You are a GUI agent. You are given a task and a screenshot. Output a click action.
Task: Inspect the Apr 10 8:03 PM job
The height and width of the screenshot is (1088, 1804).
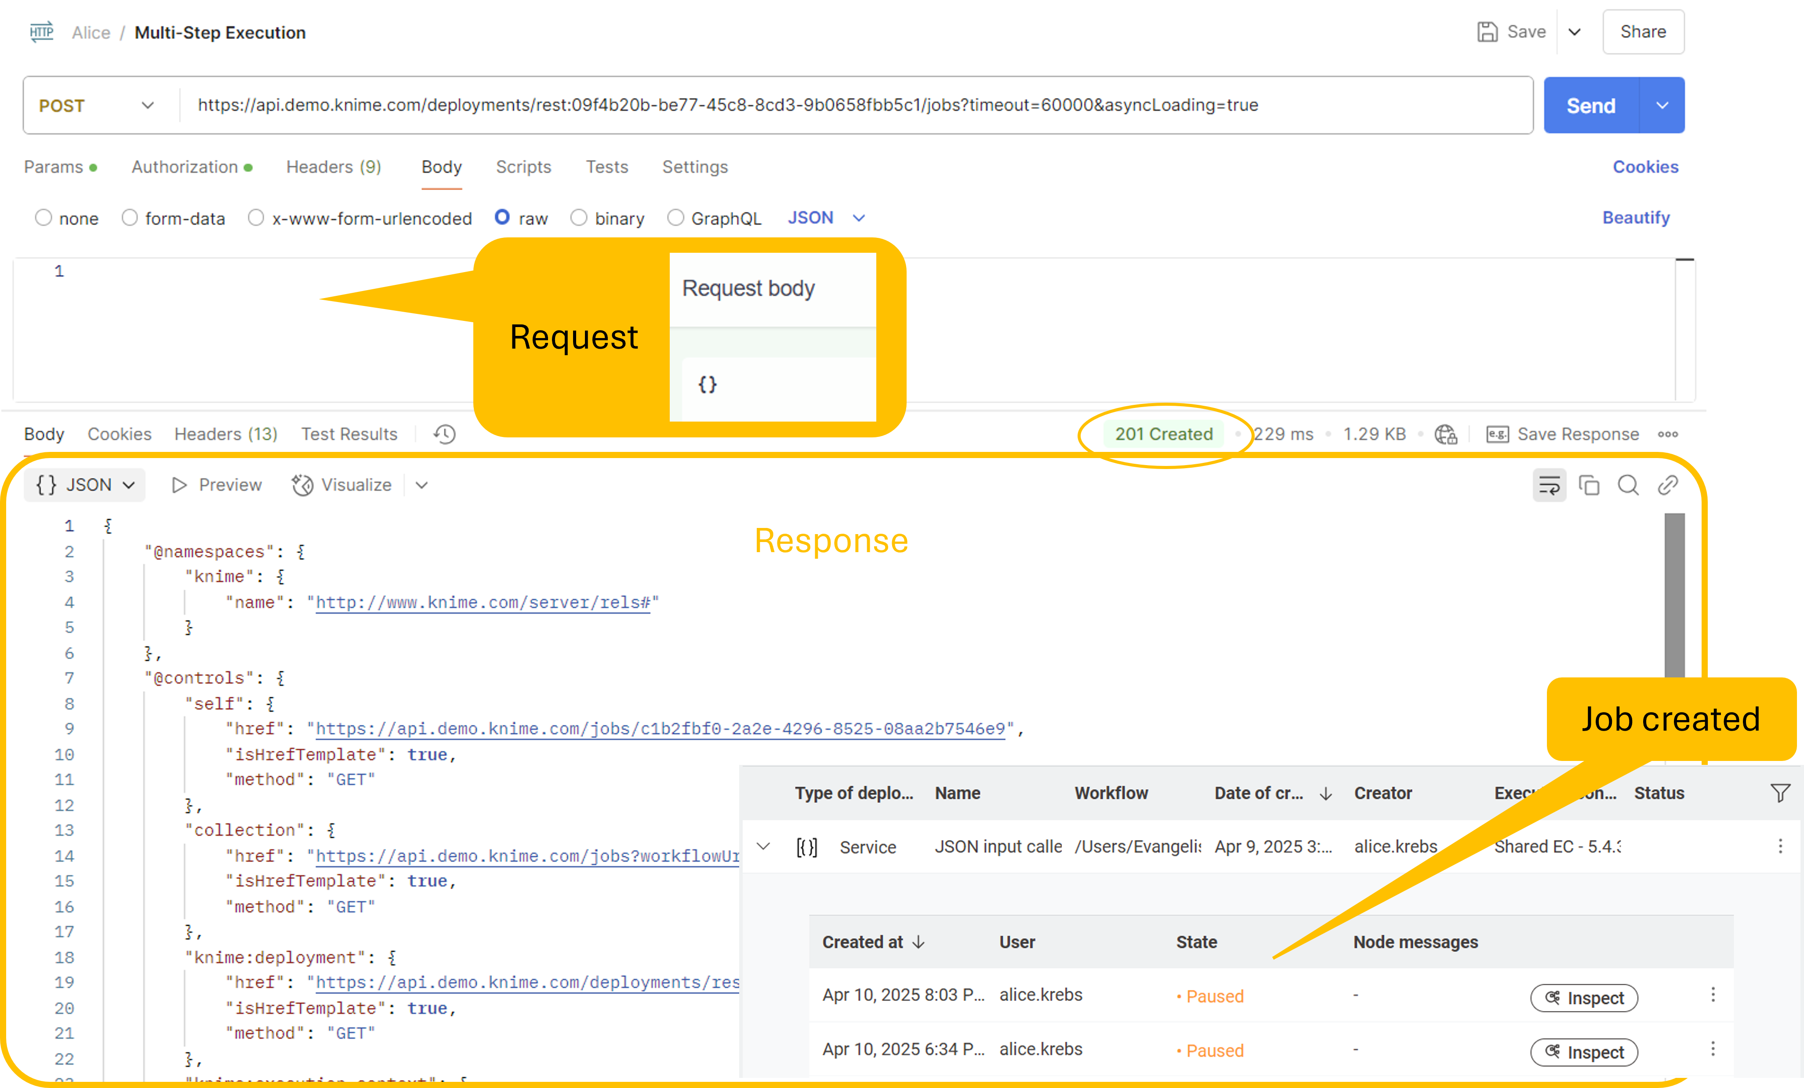(x=1584, y=998)
